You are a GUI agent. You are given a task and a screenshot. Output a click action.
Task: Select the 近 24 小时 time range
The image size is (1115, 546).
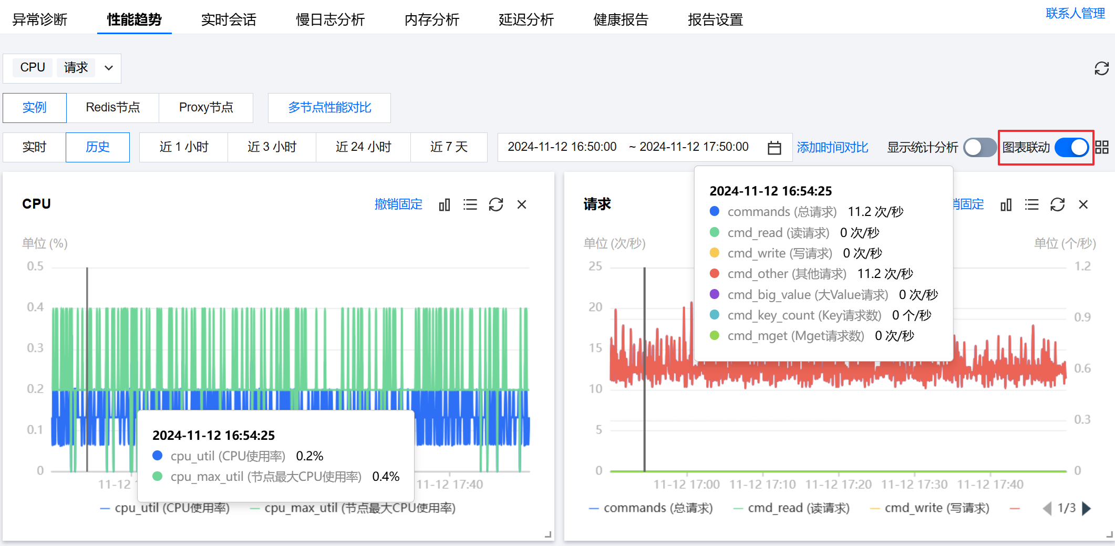(x=363, y=147)
